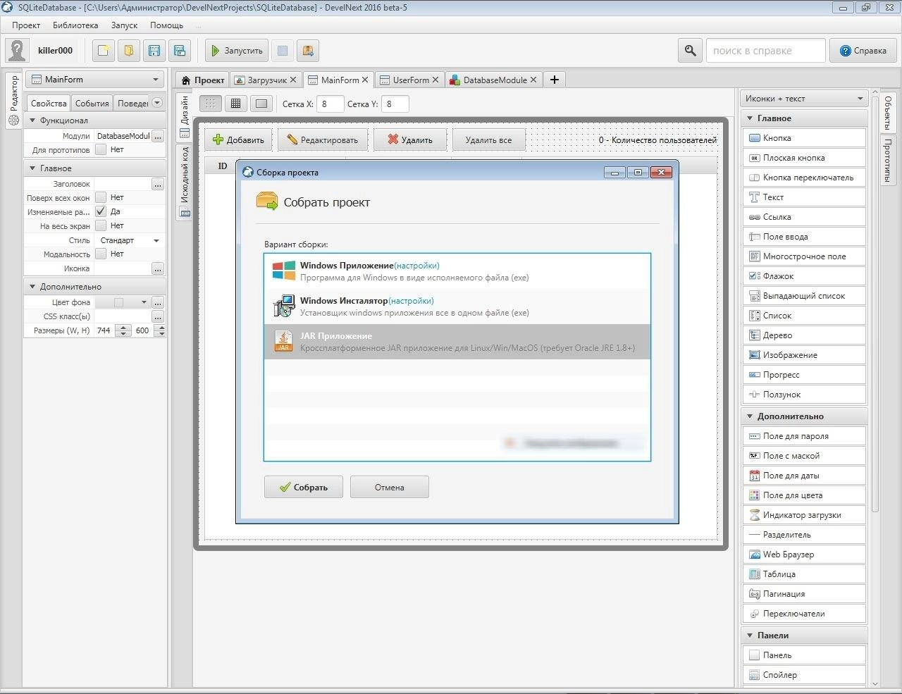Image resolution: width=902 pixels, height=694 pixels.
Task: Collapse the Главное properties section
Action: pos(32,168)
